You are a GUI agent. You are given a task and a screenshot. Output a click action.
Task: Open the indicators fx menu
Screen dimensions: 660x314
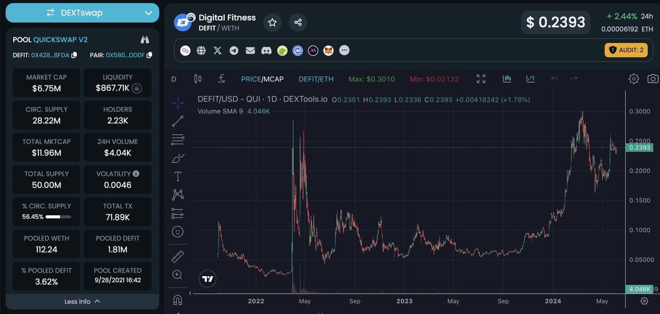click(x=221, y=79)
